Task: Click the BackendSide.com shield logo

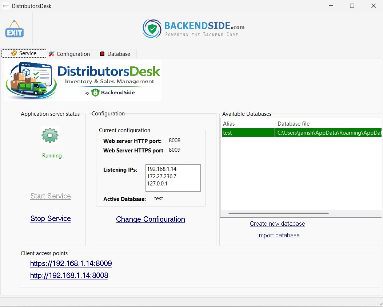Action: point(152,29)
